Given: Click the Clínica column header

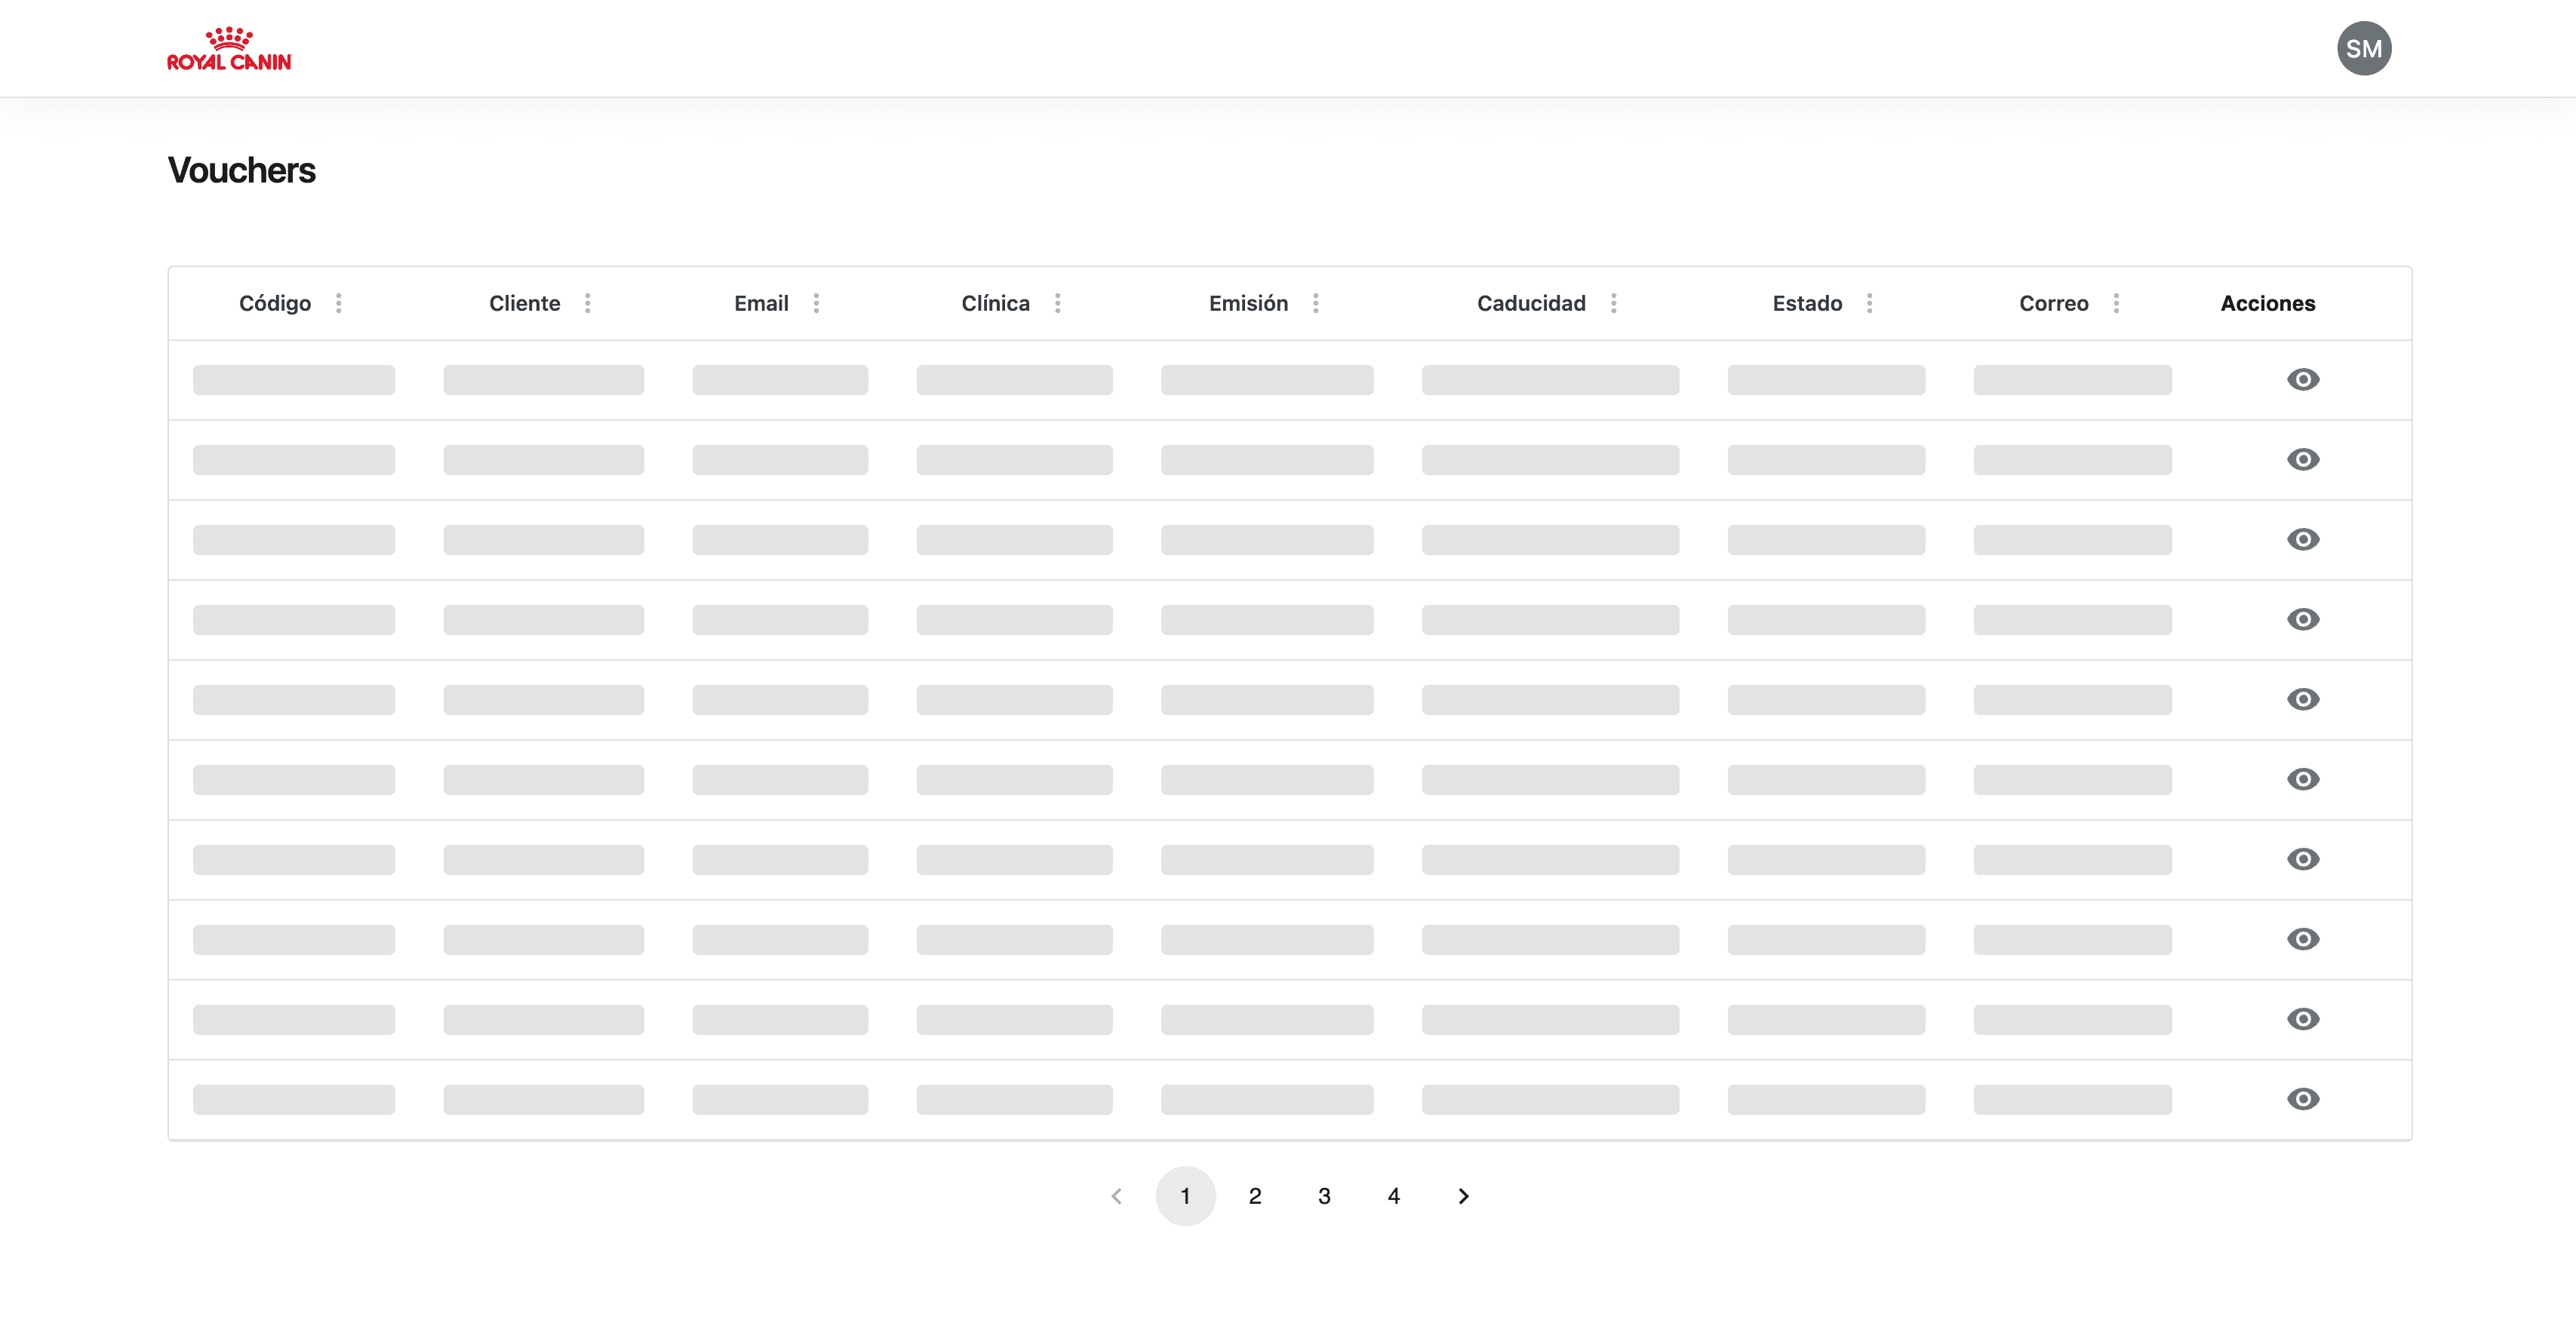Looking at the screenshot, I should coord(995,303).
